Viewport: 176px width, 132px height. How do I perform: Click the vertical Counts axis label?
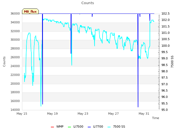click(x=4, y=62)
